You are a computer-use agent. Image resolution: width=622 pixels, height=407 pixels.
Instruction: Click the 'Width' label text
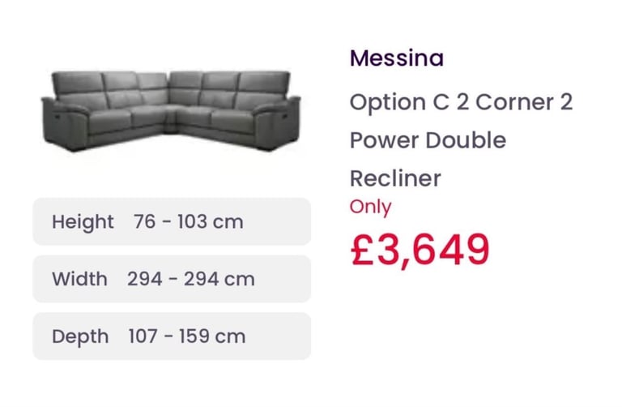tap(79, 279)
